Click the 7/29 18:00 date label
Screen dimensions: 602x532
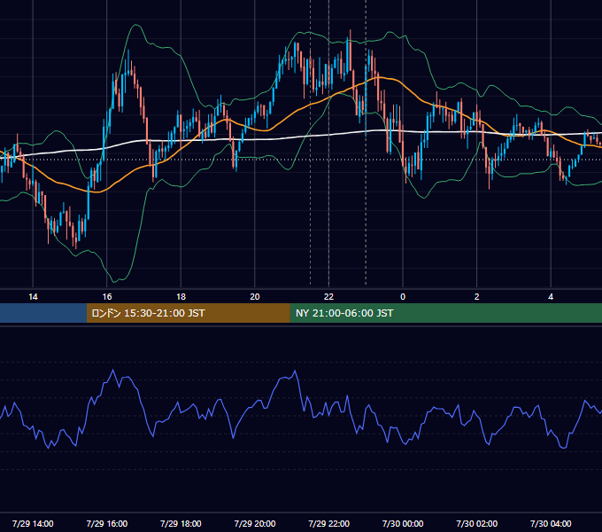(x=181, y=523)
